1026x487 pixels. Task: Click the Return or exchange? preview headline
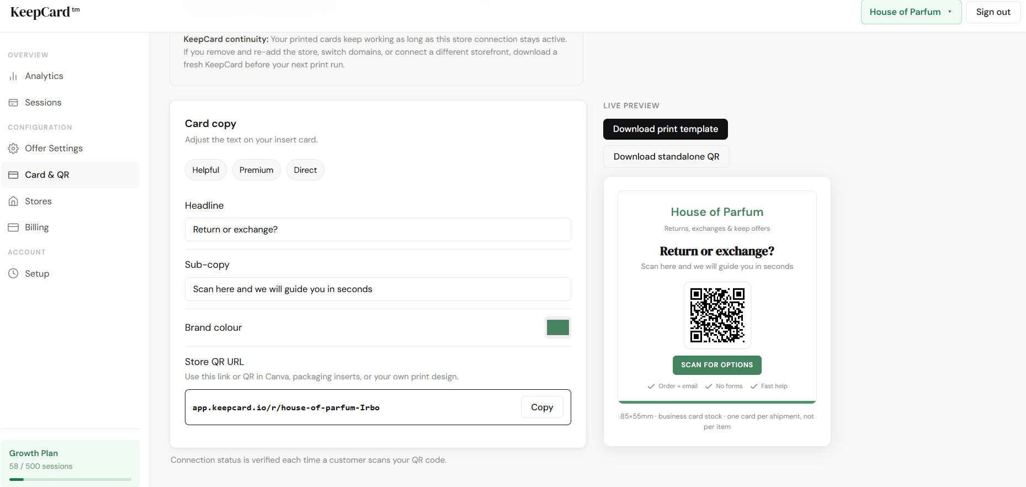click(717, 251)
